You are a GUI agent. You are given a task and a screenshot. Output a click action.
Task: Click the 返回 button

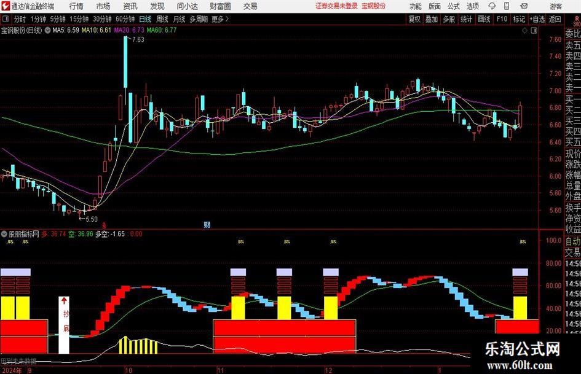pos(555,19)
